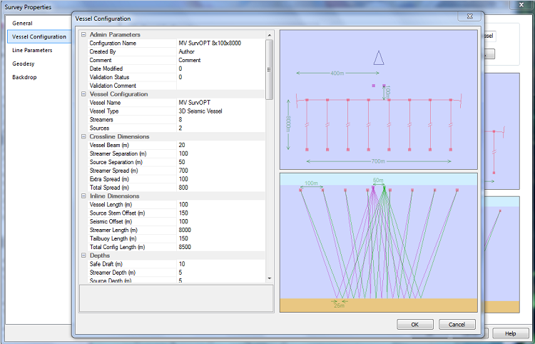The image size is (535, 344).
Task: Edit the Streamer Length value 8000
Action: click(x=220, y=230)
